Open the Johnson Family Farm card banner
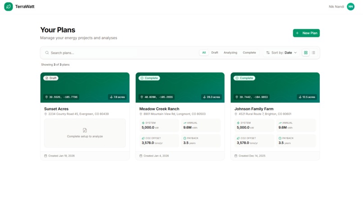Screen dimensions: 363x206 (275, 87)
